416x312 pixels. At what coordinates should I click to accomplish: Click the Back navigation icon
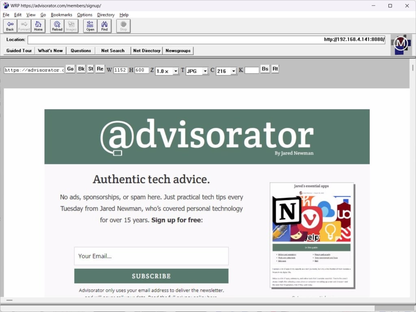(x=9, y=26)
